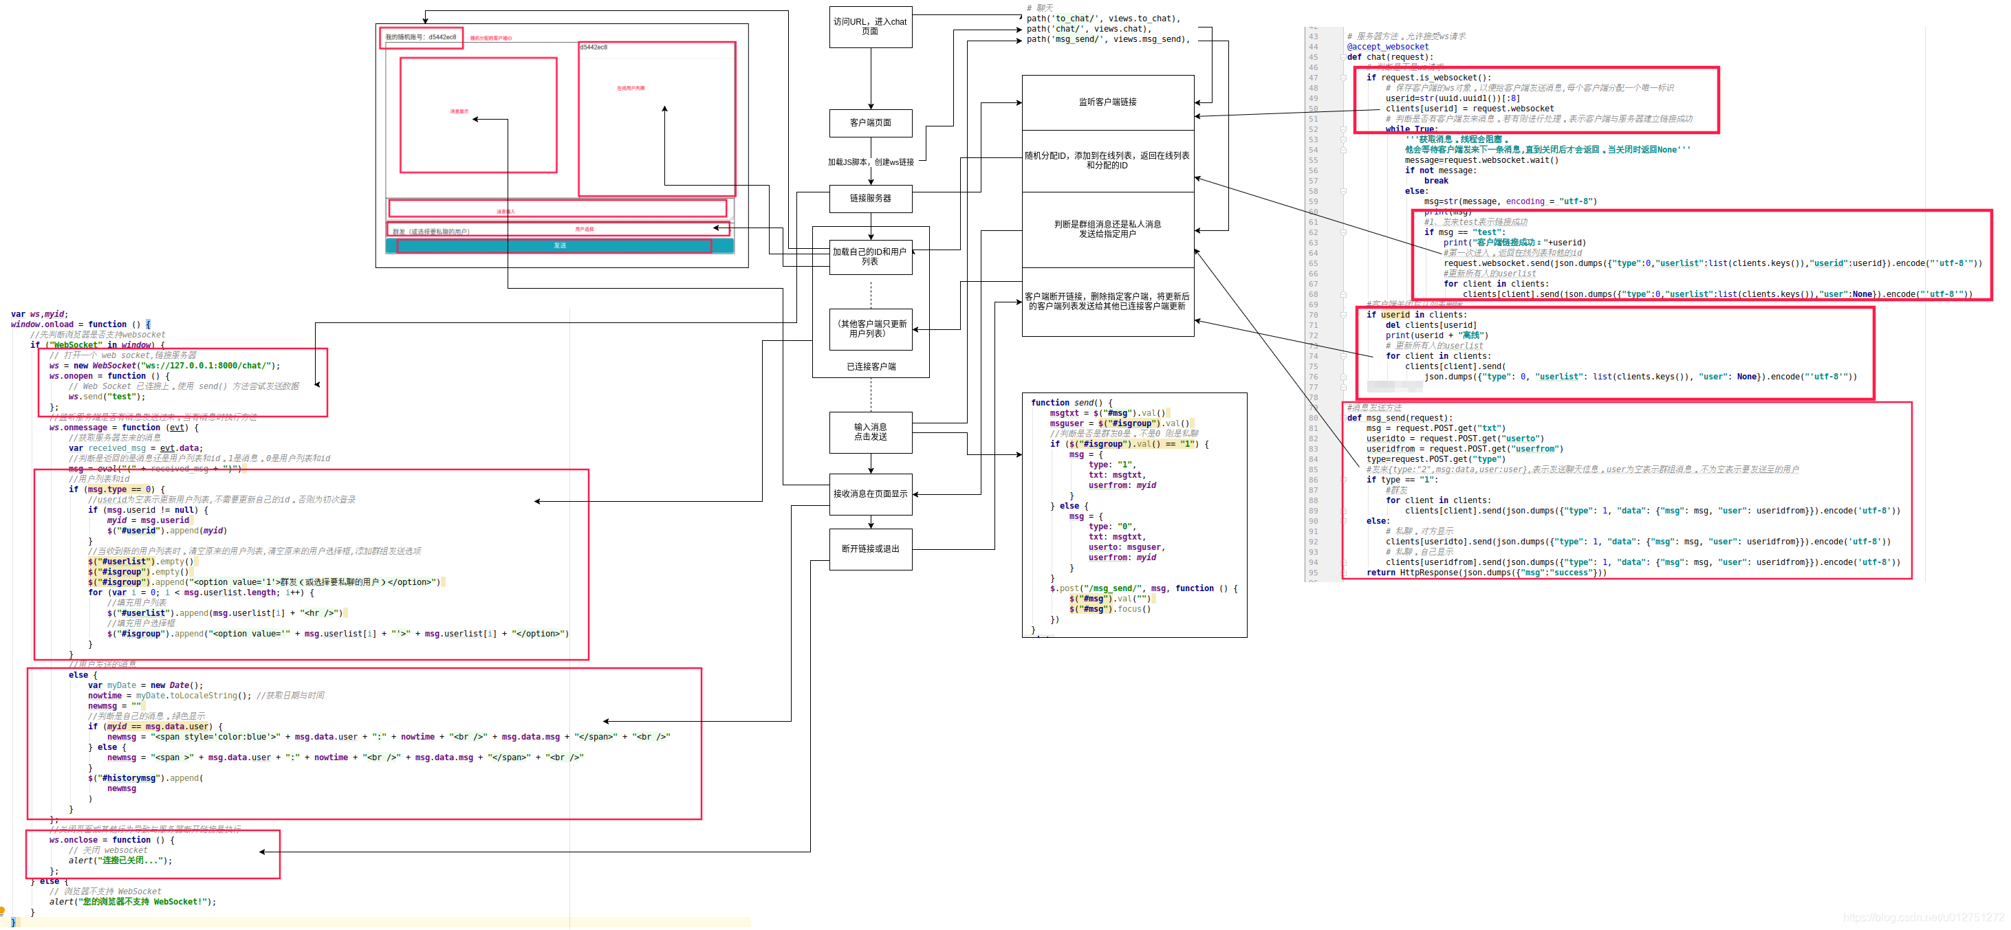Select the 监听客户端链接 server box

[1107, 102]
